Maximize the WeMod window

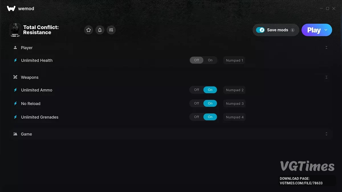pyautogui.click(x=328, y=9)
